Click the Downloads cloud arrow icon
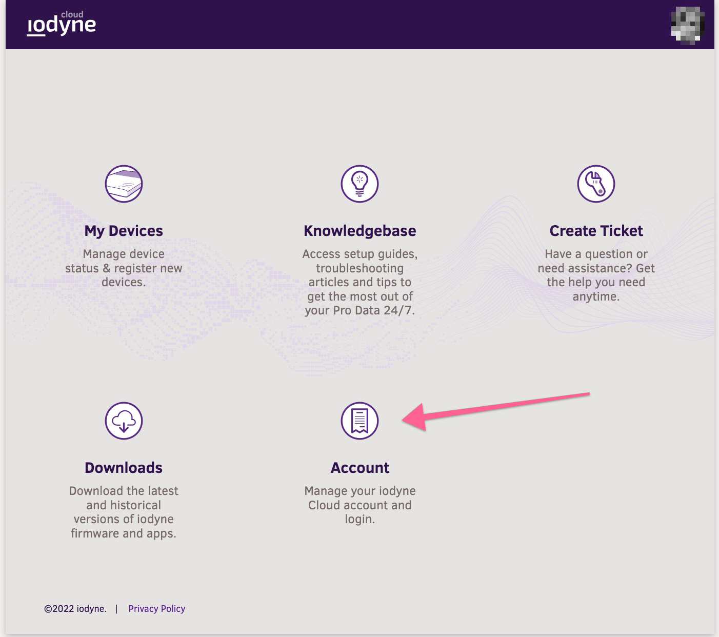Screen dimensions: 719x637 coord(124,421)
